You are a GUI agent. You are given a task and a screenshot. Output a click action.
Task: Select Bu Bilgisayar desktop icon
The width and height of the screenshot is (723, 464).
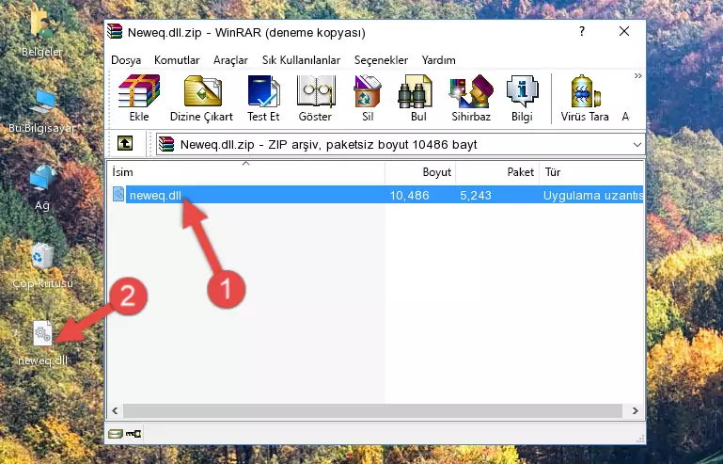coord(42,111)
